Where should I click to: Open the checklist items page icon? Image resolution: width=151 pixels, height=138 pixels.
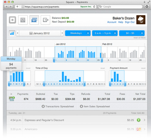[x=23, y=20]
